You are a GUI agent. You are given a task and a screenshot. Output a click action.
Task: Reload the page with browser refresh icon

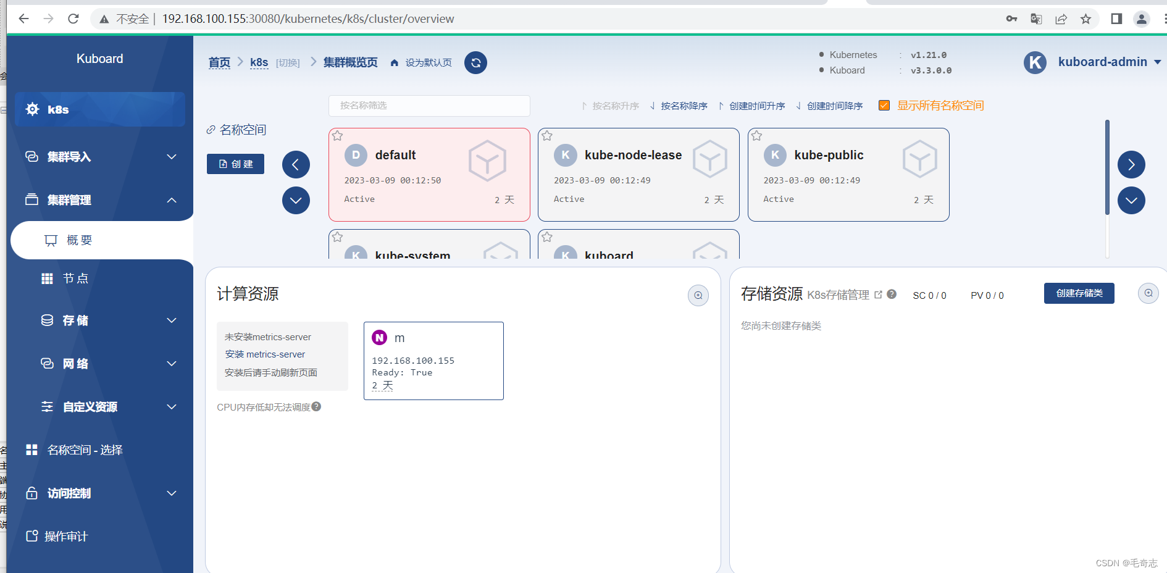pos(73,19)
